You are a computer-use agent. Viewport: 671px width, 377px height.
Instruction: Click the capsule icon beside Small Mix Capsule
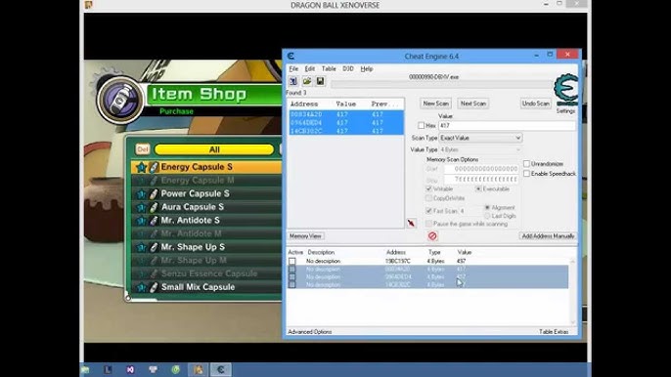click(154, 287)
